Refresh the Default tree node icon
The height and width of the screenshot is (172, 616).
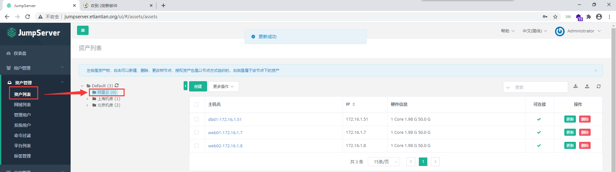(x=117, y=85)
